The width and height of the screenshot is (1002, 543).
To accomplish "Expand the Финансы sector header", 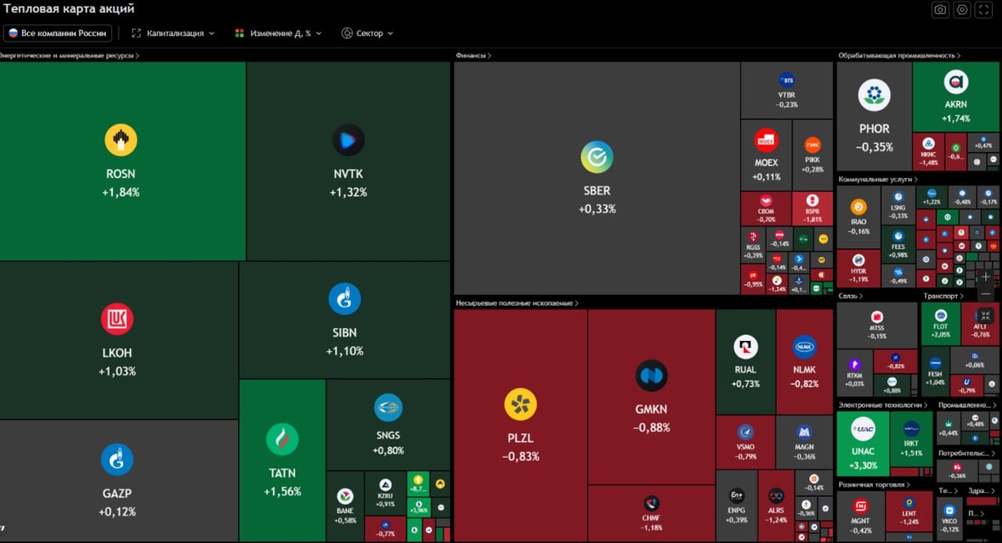I will [x=473, y=55].
